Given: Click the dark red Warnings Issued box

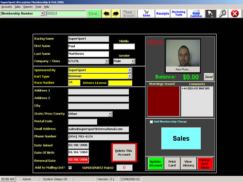Looking at the screenshot, I should click(163, 101).
